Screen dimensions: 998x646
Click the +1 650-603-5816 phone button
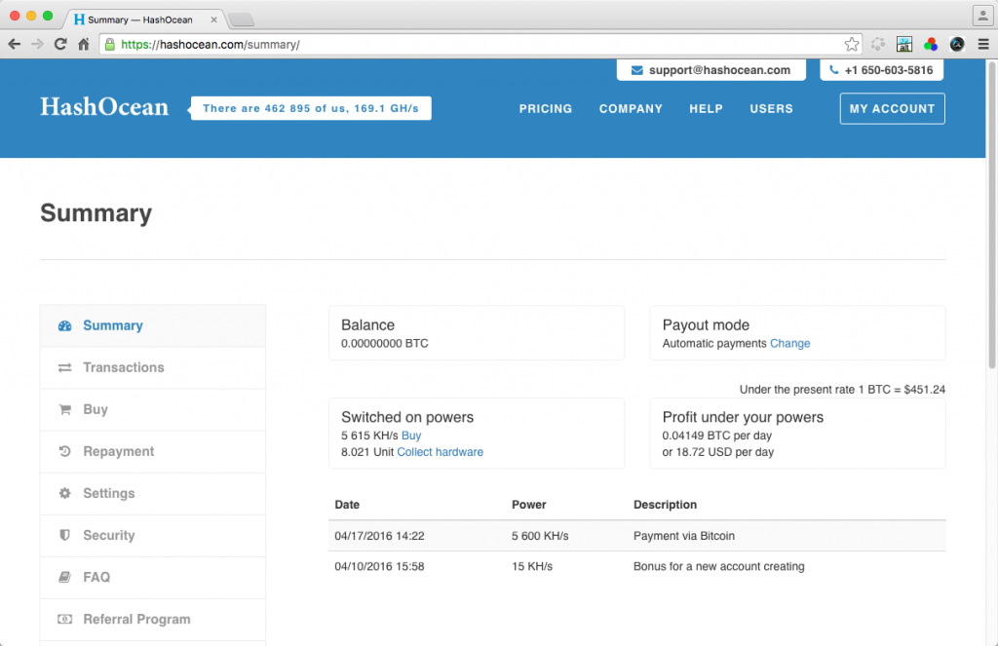click(881, 70)
